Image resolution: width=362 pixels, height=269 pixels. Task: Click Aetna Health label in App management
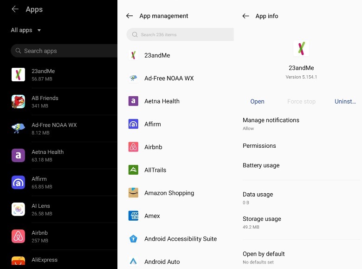pos(162,101)
